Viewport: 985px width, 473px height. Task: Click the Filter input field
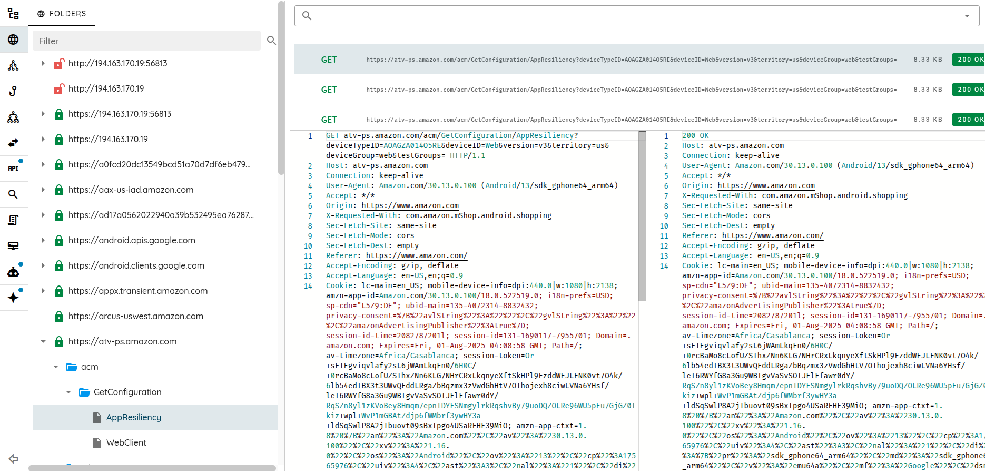[146, 41]
